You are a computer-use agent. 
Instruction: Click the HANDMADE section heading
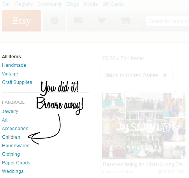point(13,102)
